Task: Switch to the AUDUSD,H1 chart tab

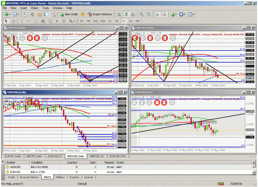Action: (54, 156)
